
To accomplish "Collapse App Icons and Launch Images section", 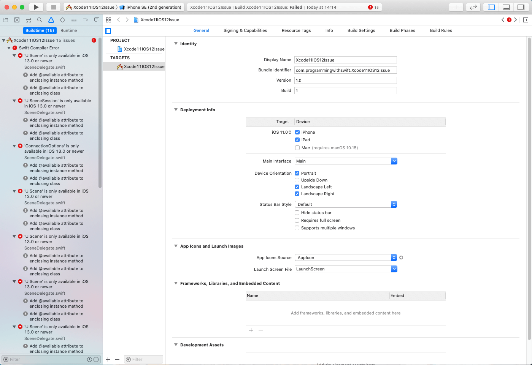I will point(176,246).
